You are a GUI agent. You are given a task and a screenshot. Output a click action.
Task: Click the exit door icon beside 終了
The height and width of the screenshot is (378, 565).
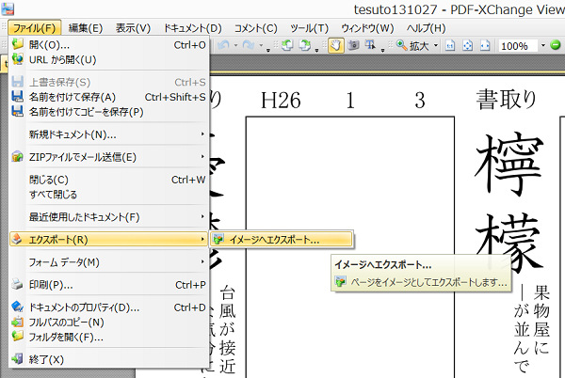pos(17,358)
